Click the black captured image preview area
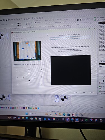Screen dimensions: 105x140 click(x=71, y=70)
